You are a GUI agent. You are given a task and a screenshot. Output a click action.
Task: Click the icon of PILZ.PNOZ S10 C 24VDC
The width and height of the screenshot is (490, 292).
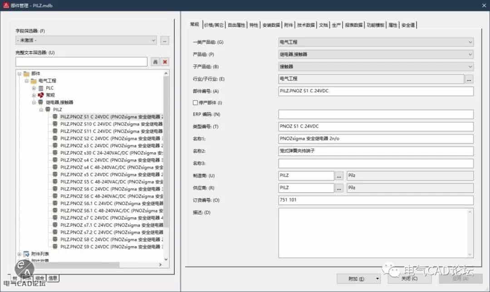pyautogui.click(x=55, y=124)
